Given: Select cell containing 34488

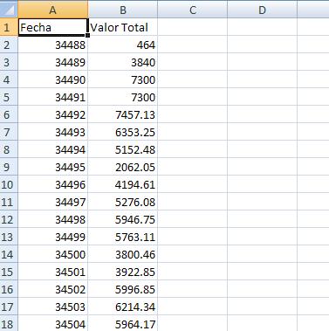Looking at the screenshot, I should (x=52, y=45).
